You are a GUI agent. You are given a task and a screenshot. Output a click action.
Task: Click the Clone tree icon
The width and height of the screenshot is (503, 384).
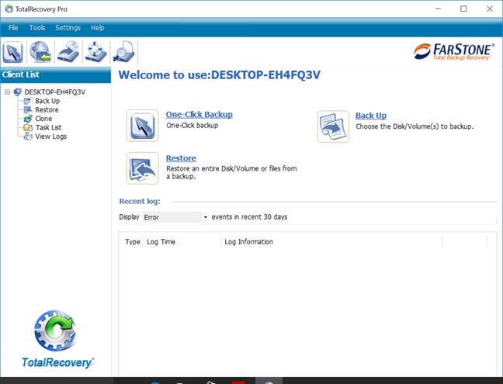28,119
